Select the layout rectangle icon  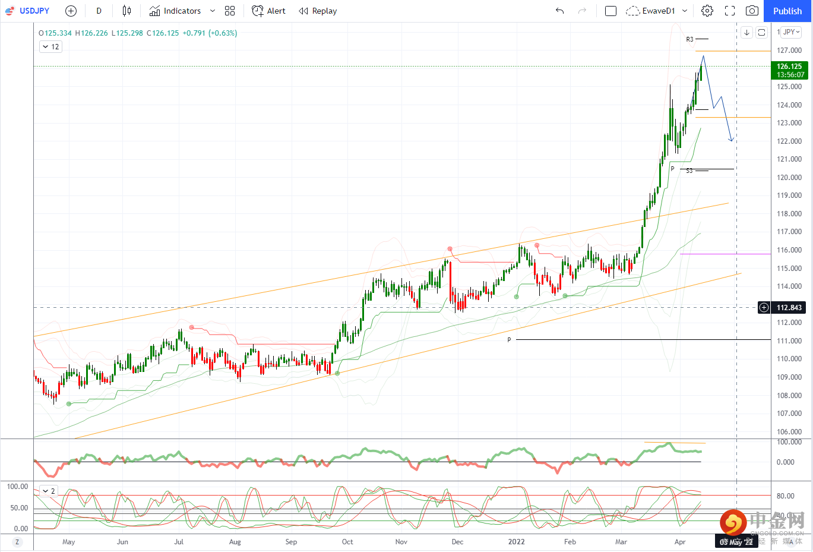[x=610, y=11]
